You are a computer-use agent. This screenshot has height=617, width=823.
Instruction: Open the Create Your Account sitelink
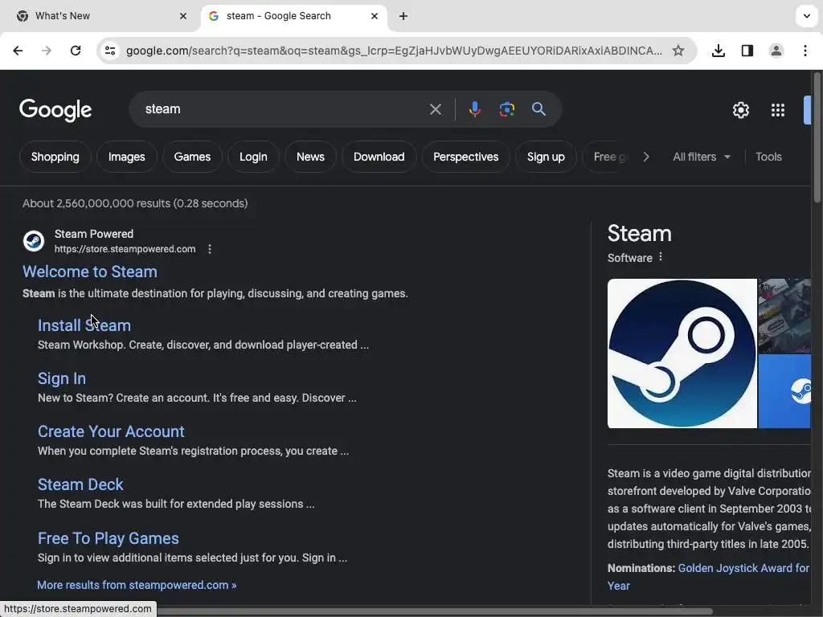click(x=111, y=431)
